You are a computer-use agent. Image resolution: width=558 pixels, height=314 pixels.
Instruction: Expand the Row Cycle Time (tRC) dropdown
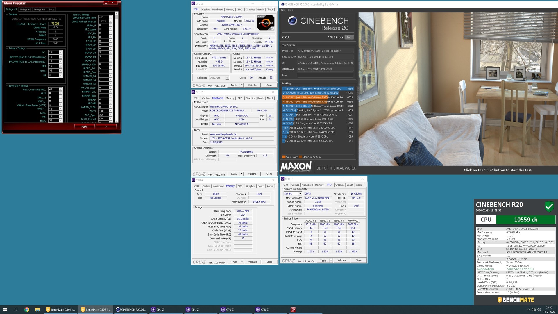60,90
